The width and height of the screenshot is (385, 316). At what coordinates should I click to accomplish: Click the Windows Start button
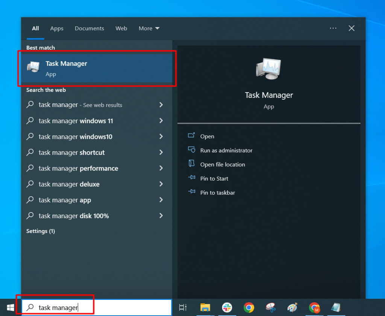[10, 307]
